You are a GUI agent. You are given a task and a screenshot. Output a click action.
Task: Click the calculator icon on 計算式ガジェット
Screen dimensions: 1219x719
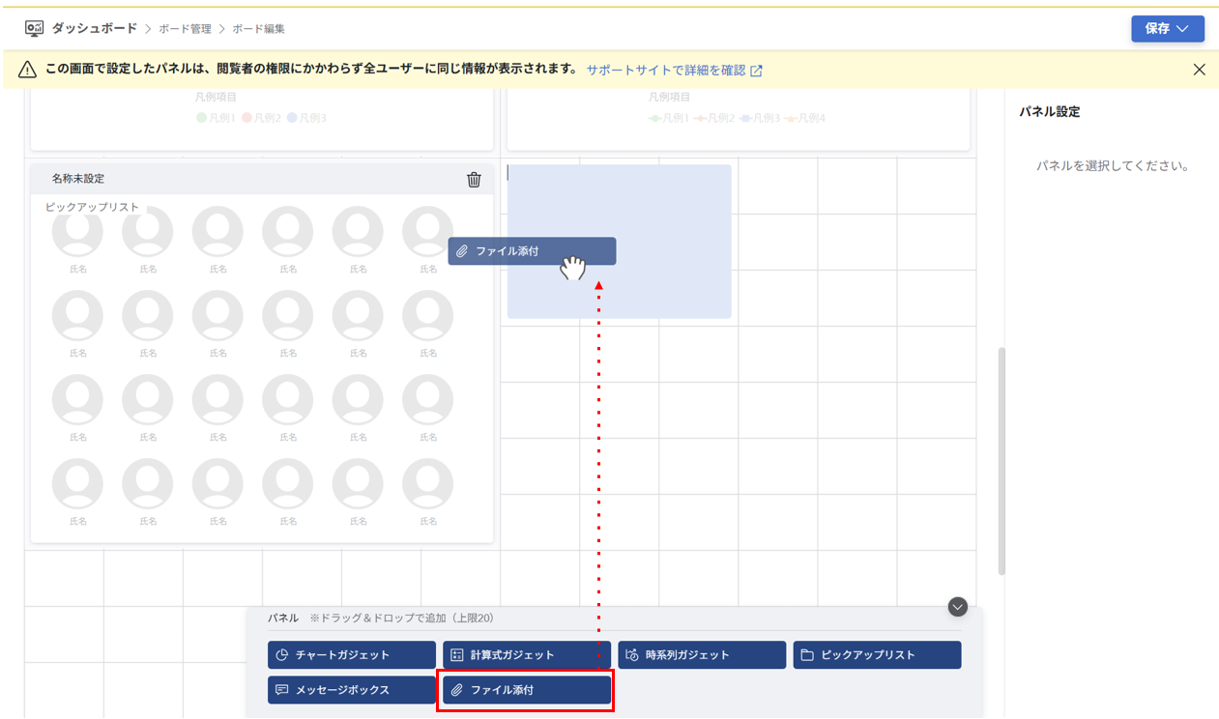coord(458,654)
